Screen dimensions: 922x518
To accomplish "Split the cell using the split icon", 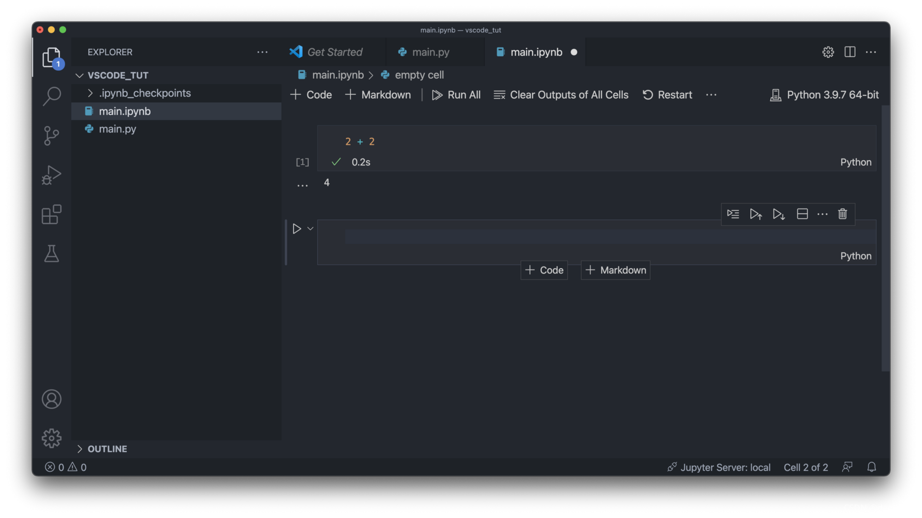I will 802,214.
